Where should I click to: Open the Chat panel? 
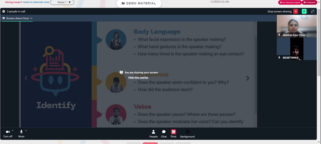164,134
